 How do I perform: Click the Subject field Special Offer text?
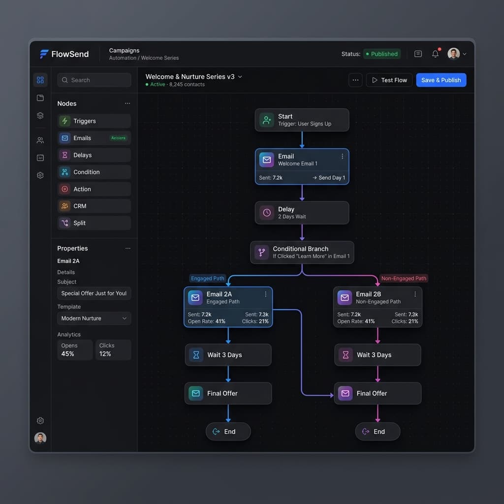click(94, 293)
